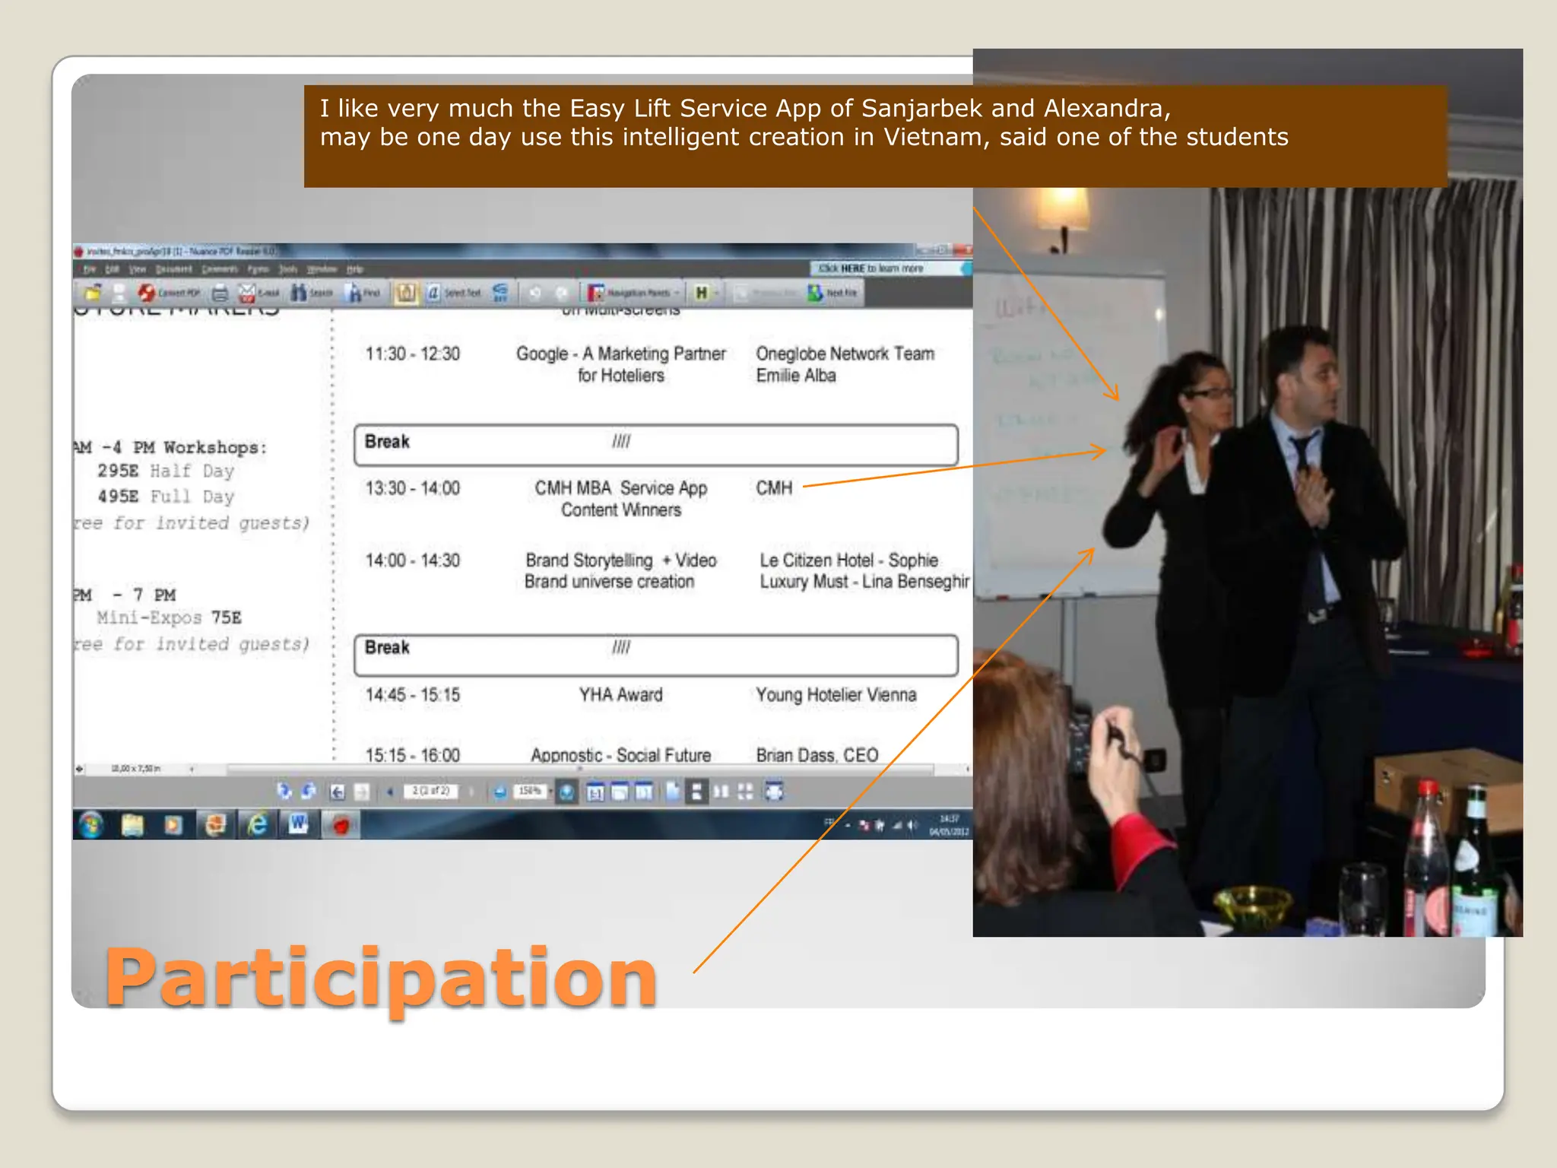Open Search with the binoculars icon
1557x1168 pixels.
(300, 293)
